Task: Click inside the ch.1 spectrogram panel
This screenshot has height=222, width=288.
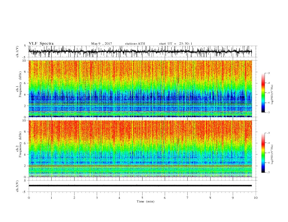Action: click(140, 89)
